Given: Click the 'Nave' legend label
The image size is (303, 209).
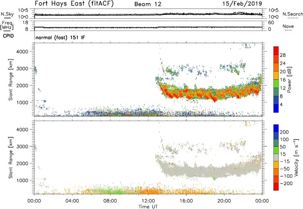Looking at the screenshot, I should (288, 26).
